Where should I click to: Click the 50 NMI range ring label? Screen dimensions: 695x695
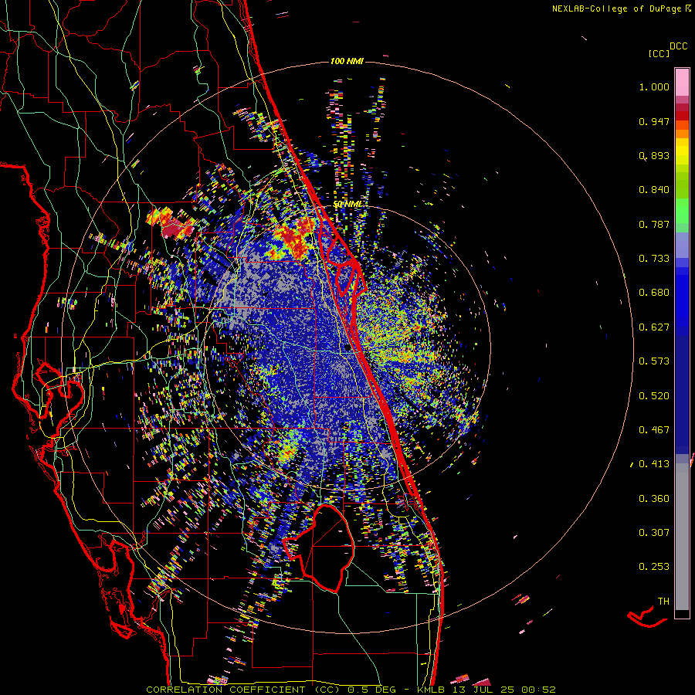pyautogui.click(x=347, y=205)
